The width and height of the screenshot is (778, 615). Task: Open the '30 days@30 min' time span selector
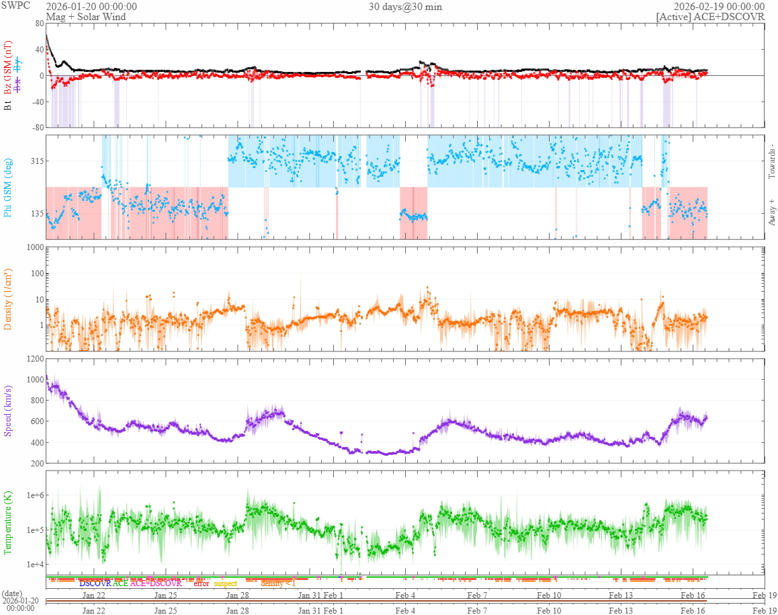pyautogui.click(x=405, y=7)
